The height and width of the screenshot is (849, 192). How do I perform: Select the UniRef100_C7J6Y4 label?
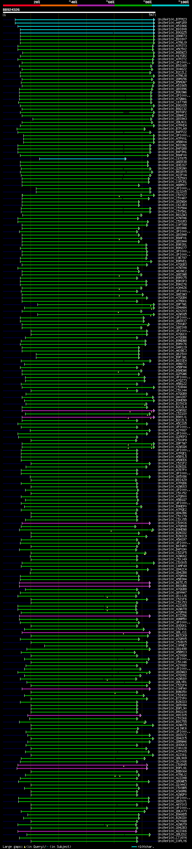[x=172, y=838]
